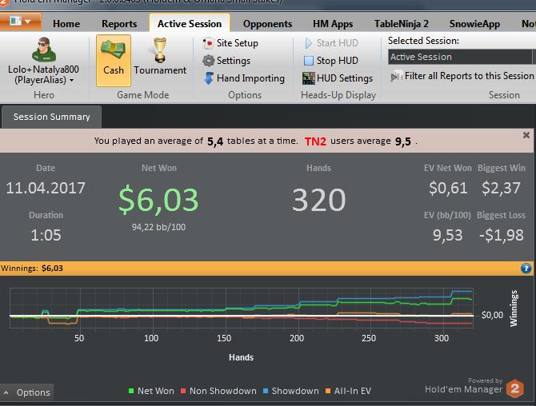The height and width of the screenshot is (406, 536).
Task: Open the Opponents tab
Action: click(268, 23)
